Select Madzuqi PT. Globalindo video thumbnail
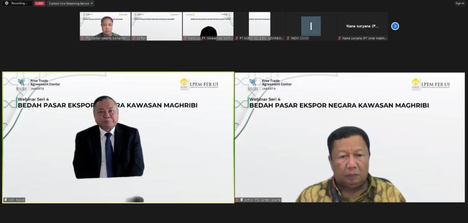The height and width of the screenshot is (223, 468). point(208,25)
